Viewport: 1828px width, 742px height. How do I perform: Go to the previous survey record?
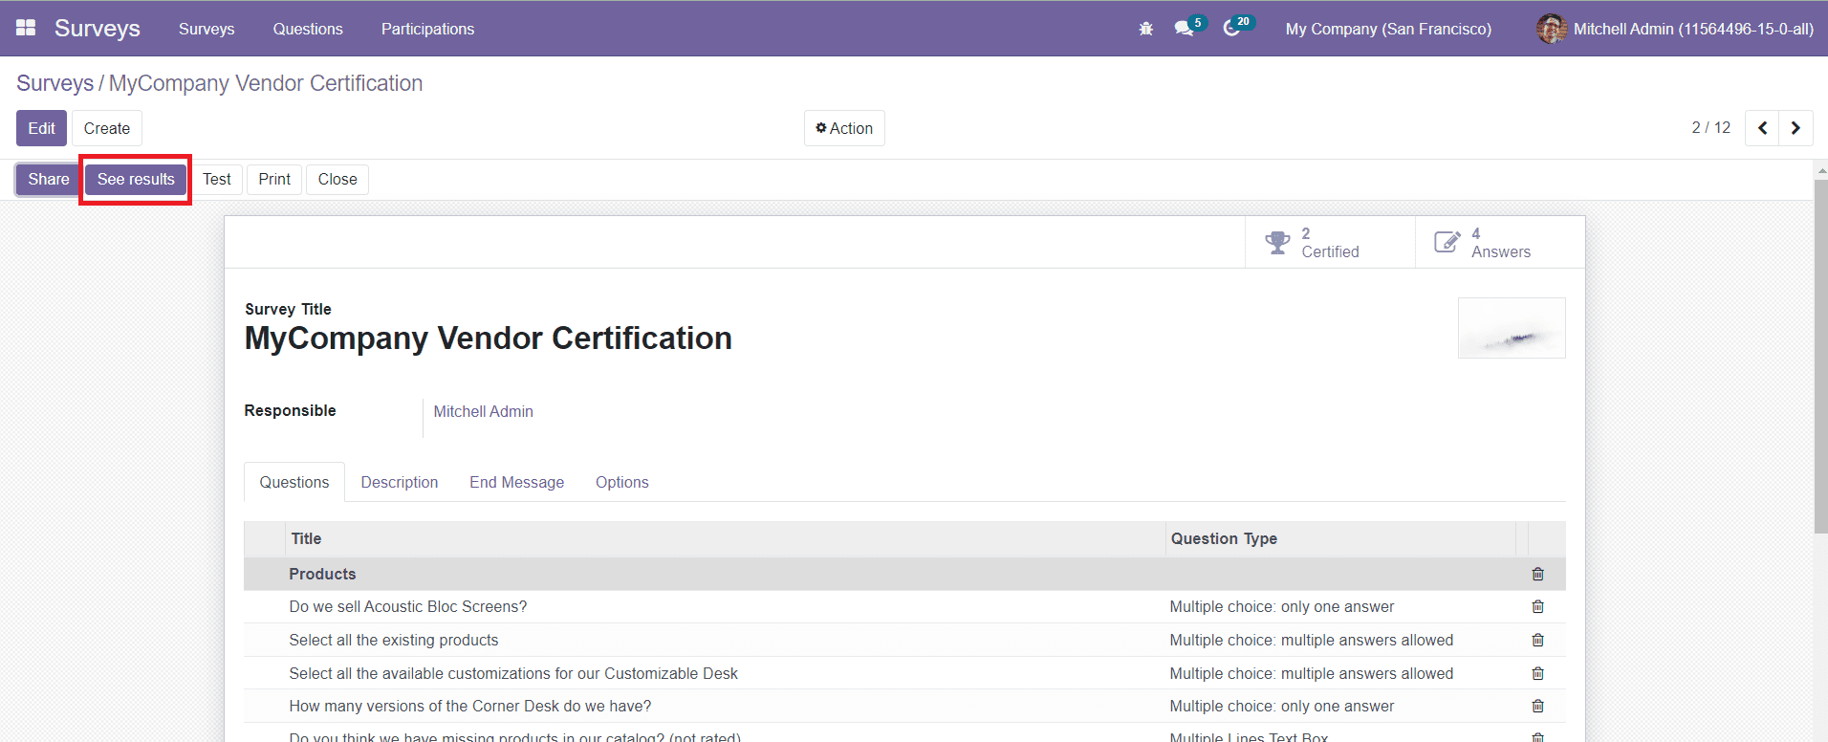tap(1762, 128)
